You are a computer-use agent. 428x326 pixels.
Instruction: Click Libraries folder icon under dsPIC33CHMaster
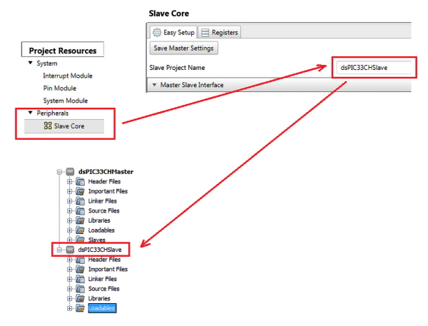80,220
